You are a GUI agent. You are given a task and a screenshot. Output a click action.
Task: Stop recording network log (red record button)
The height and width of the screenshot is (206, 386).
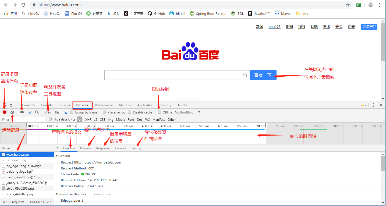pyautogui.click(x=4, y=112)
